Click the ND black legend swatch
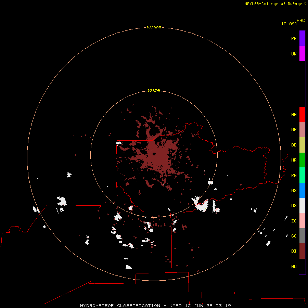 coord(302,266)
